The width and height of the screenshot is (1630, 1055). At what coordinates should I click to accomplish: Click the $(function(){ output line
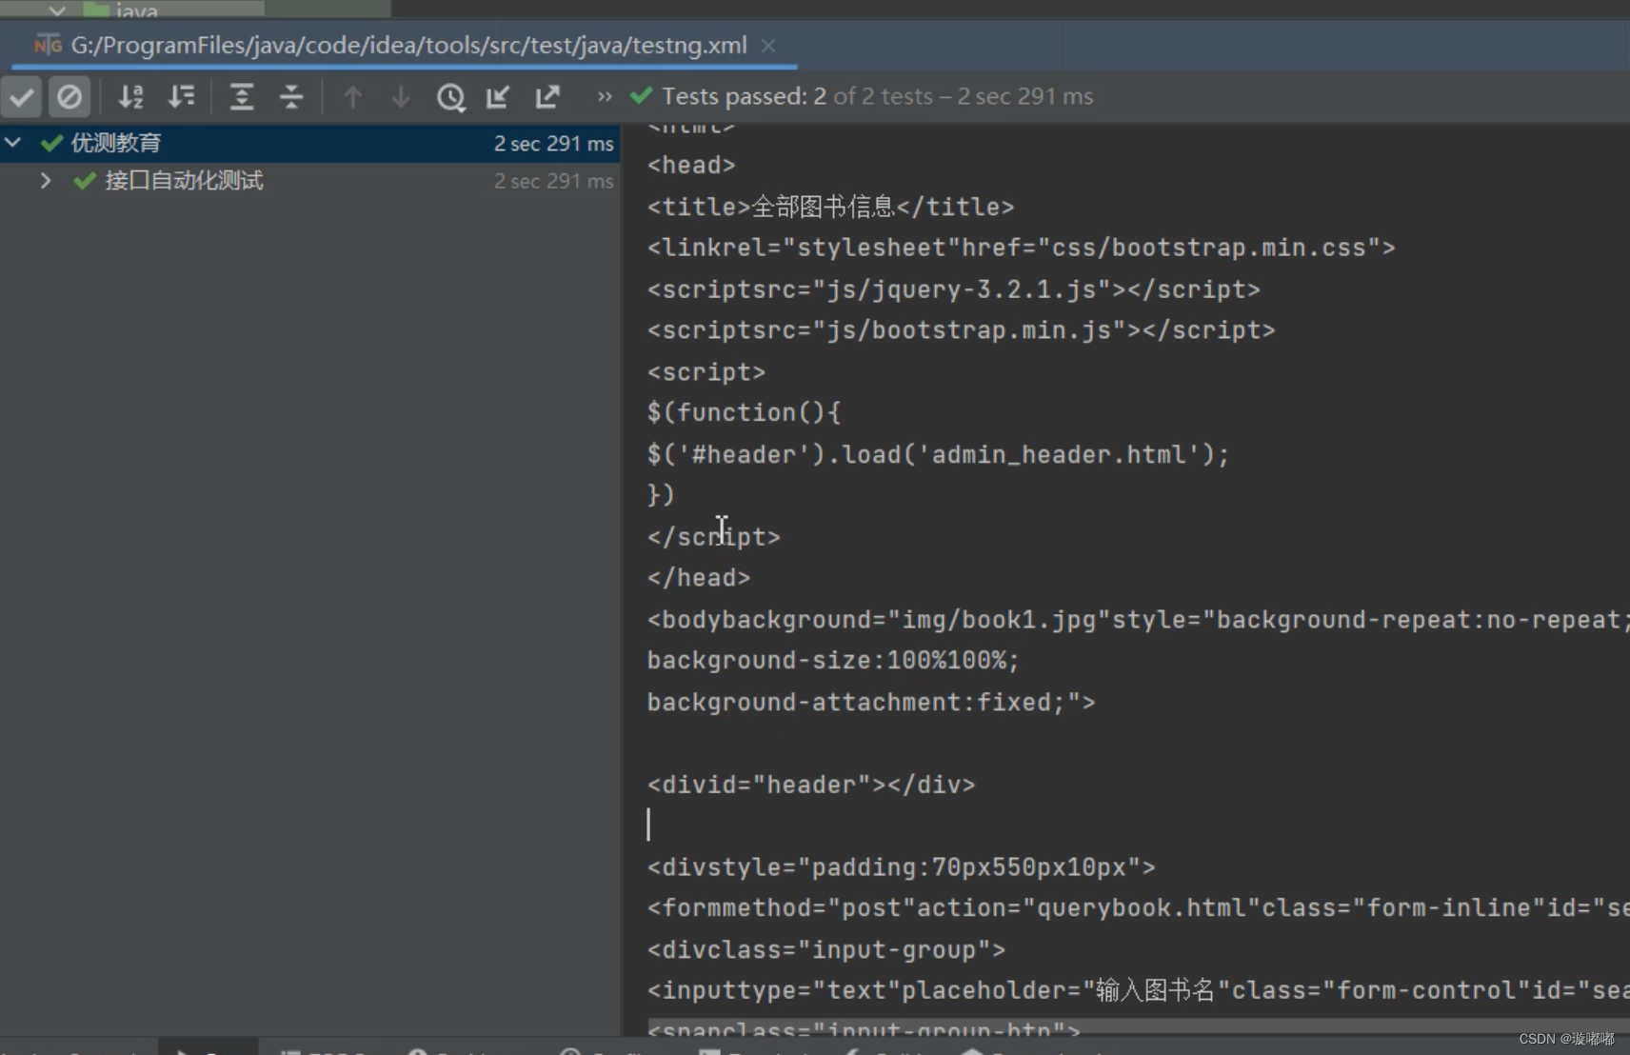pos(744,412)
